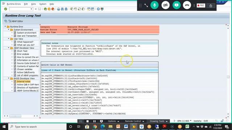Click the Windows Start button
This screenshot has height=130, width=232.
pos(4,127)
